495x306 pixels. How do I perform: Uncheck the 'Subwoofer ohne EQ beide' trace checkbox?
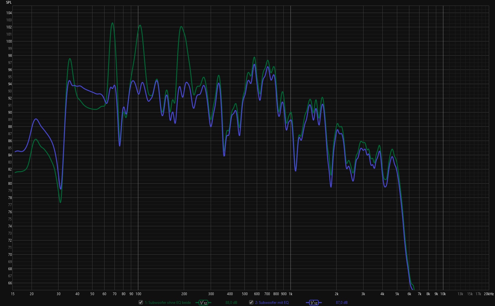point(141,302)
